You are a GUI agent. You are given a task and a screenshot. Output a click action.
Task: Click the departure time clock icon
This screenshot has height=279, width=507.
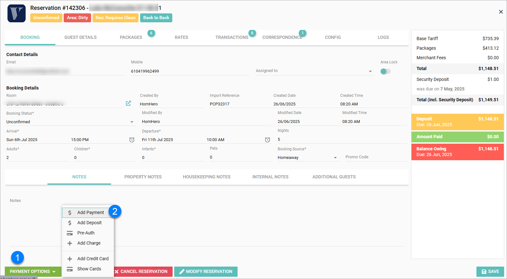268,140
